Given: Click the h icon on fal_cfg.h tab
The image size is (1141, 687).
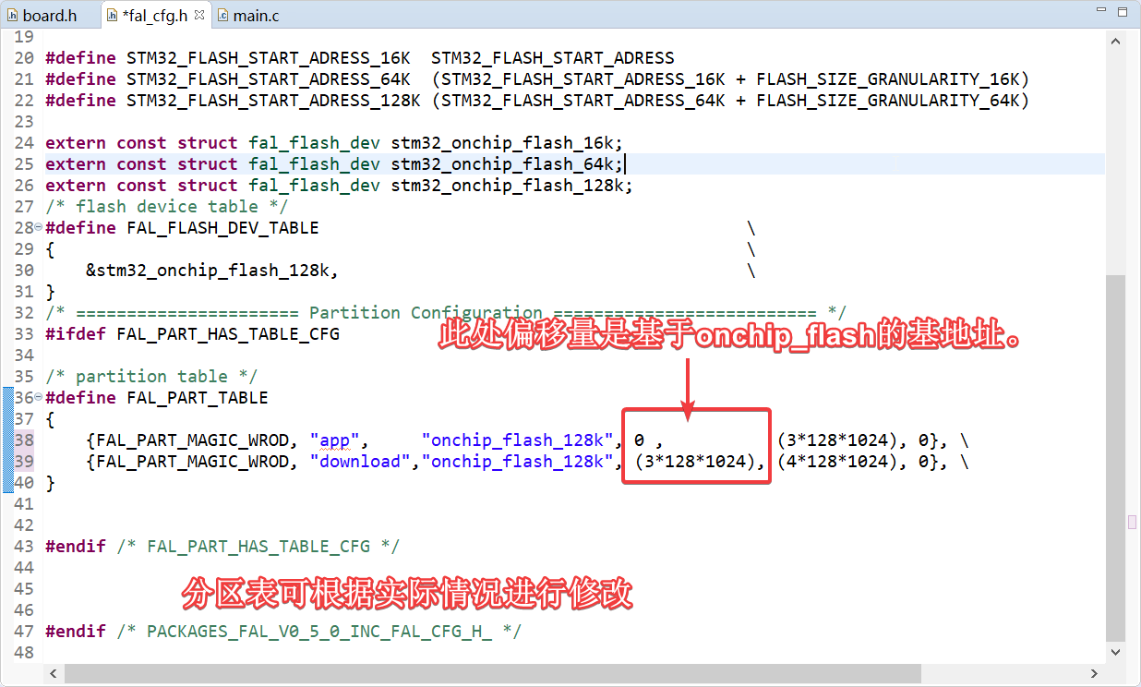Looking at the screenshot, I should (113, 15).
